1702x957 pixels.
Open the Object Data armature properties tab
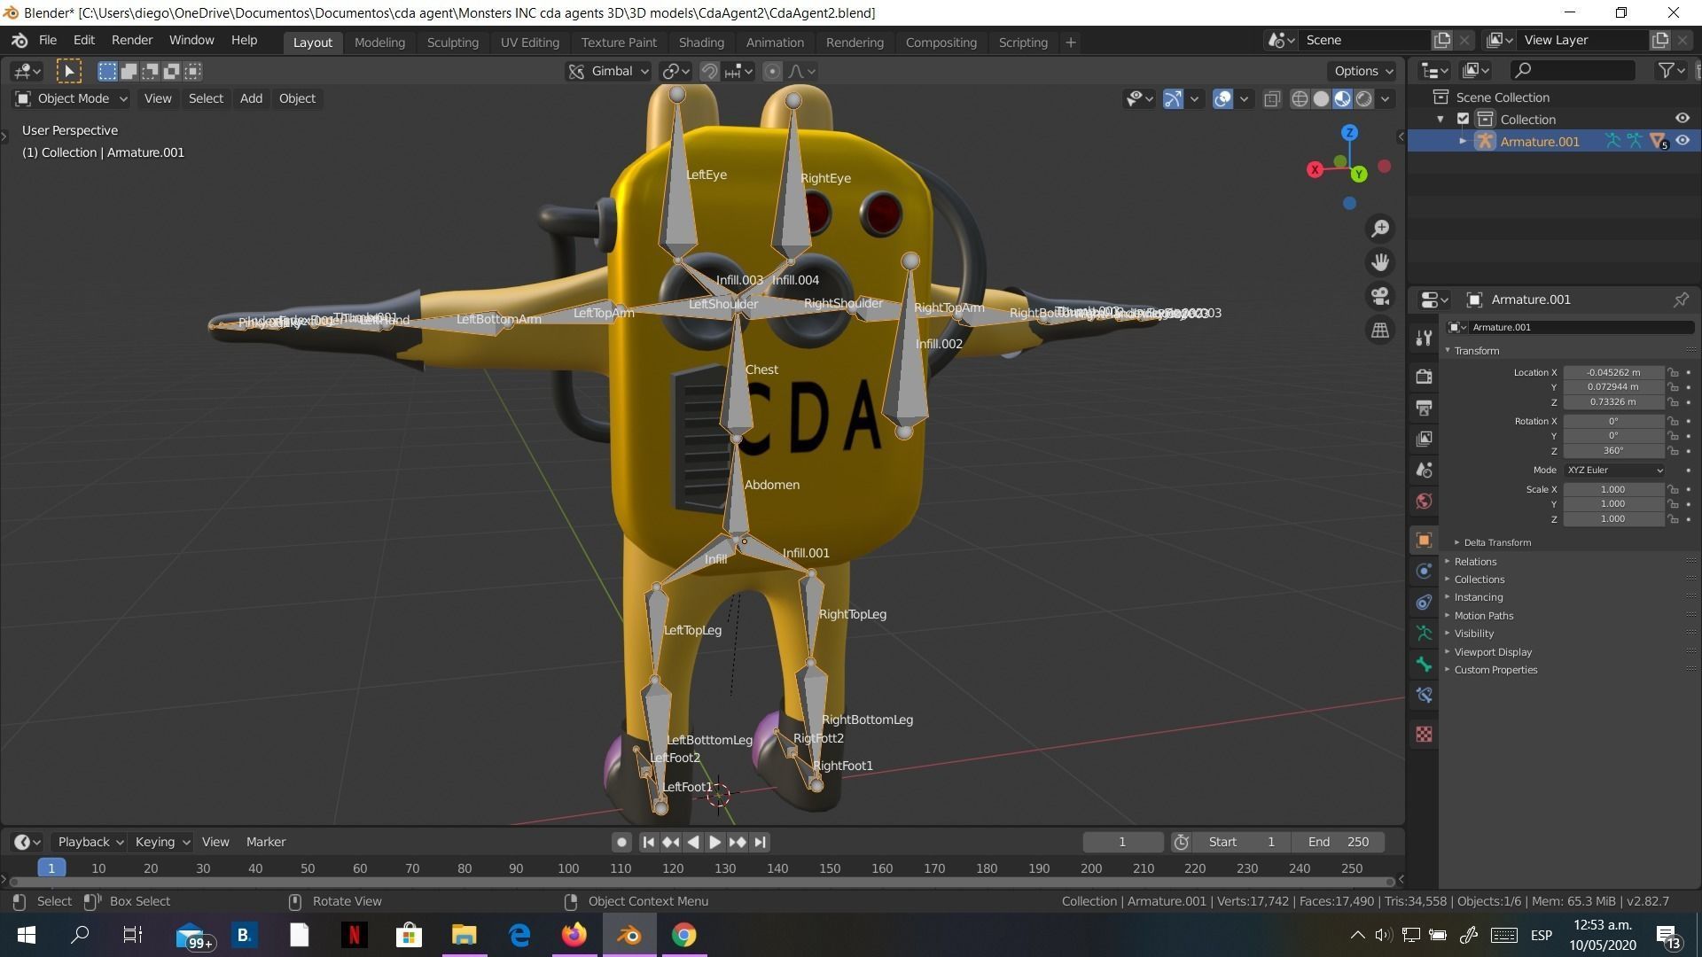[x=1424, y=634]
